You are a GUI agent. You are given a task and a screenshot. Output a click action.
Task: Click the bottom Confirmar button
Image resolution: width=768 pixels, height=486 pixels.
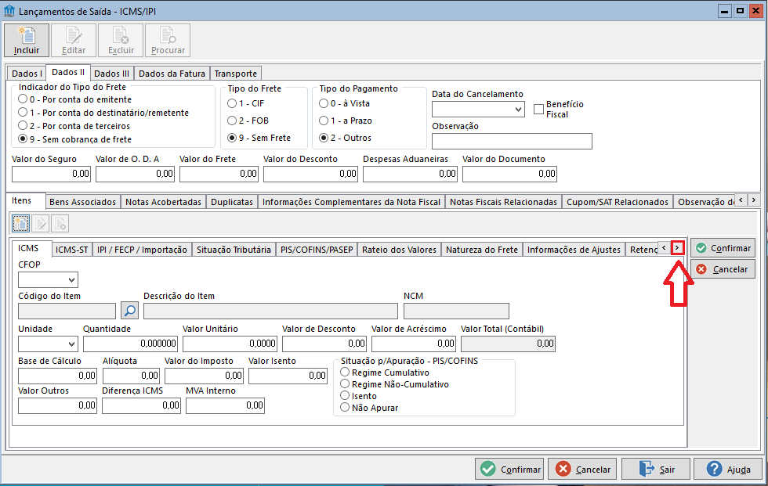tap(510, 470)
